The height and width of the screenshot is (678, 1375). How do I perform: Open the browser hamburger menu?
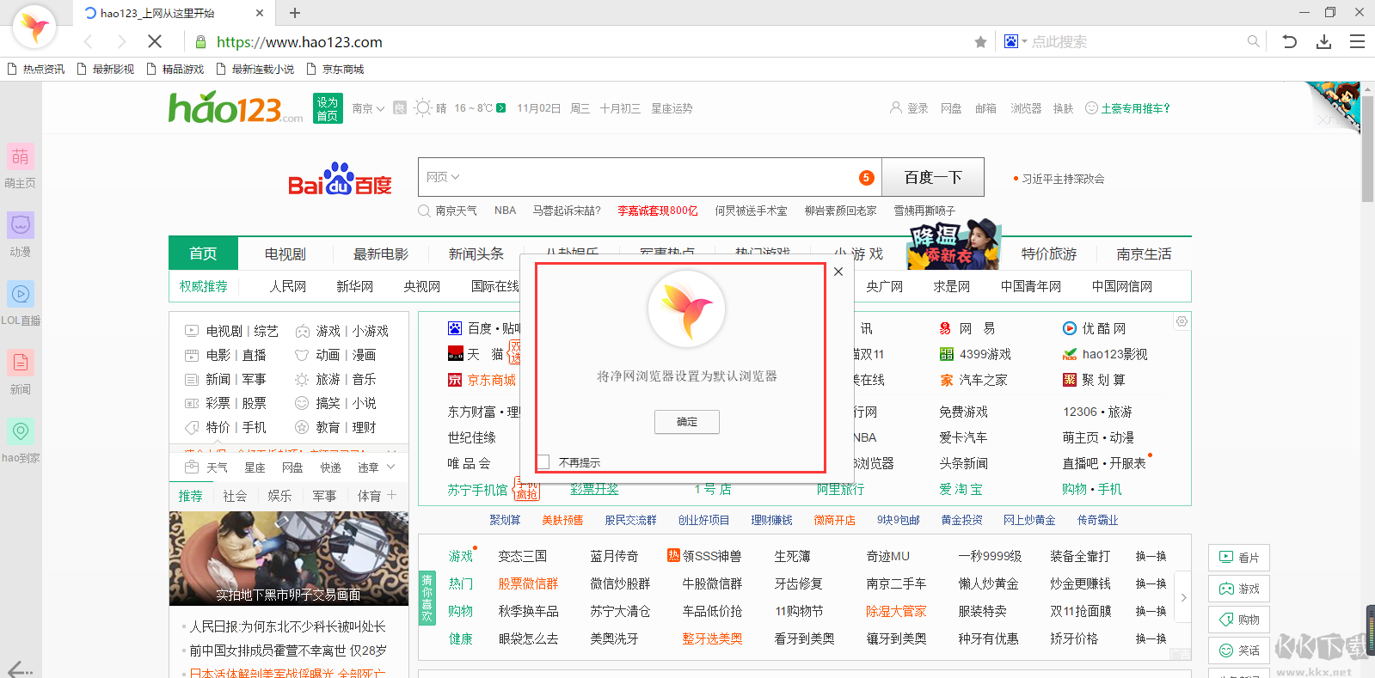pos(1357,41)
